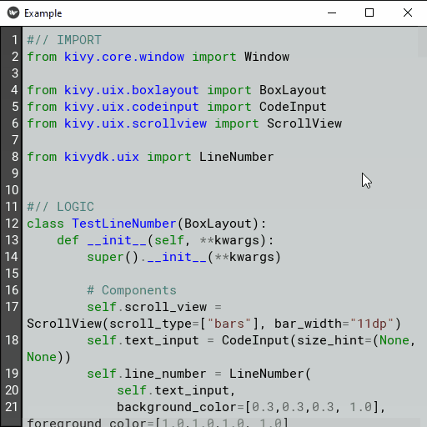Click line number 7 in gutter
Image resolution: width=427 pixels, height=427 pixels.
click(x=15, y=140)
